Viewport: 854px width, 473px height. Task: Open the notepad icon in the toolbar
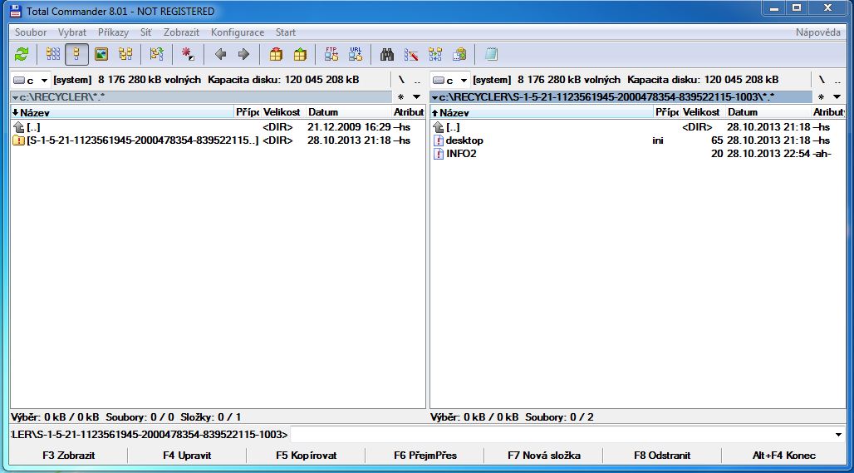point(491,54)
